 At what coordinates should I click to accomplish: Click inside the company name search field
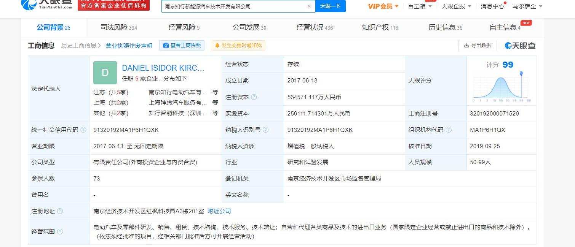tap(234, 6)
